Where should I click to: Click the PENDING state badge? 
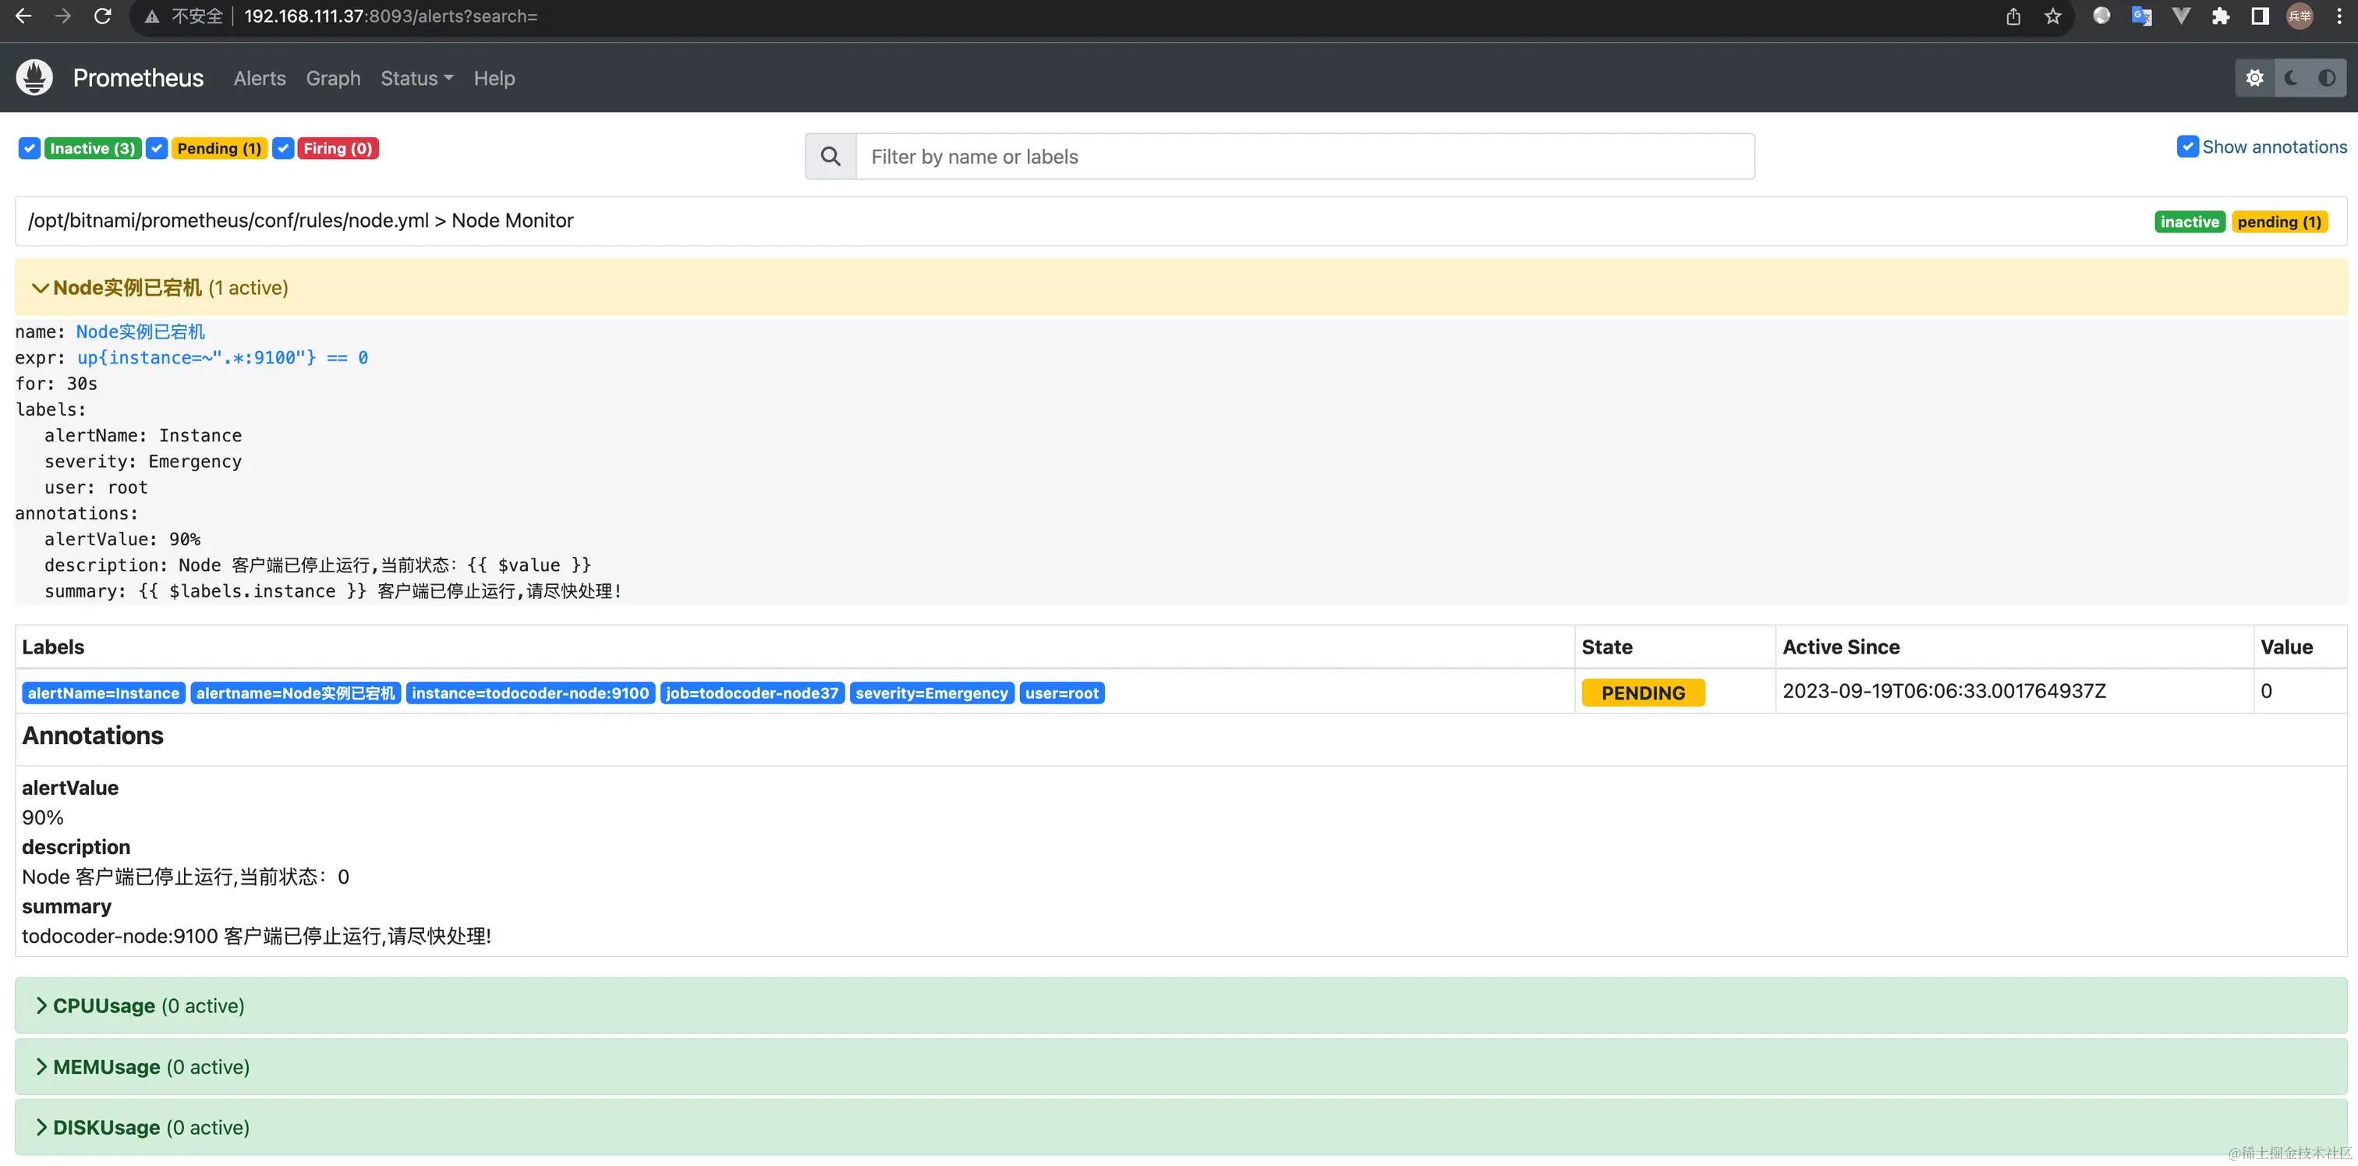[1643, 693]
